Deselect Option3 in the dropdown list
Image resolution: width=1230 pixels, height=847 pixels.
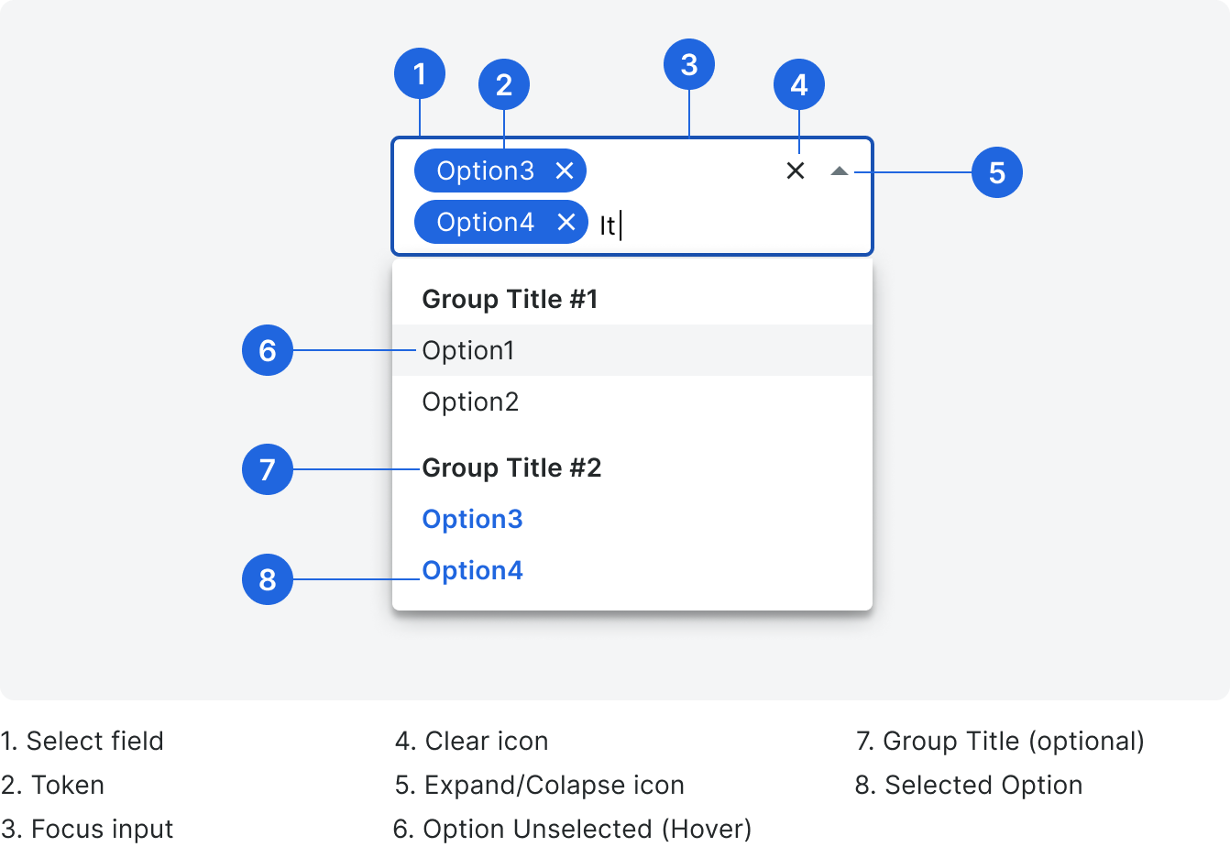(x=472, y=519)
